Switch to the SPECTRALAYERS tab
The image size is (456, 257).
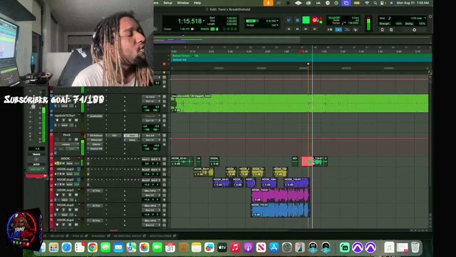[x=160, y=236]
